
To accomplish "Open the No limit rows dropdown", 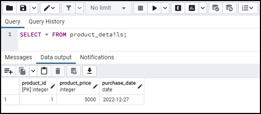I will [x=108, y=8].
